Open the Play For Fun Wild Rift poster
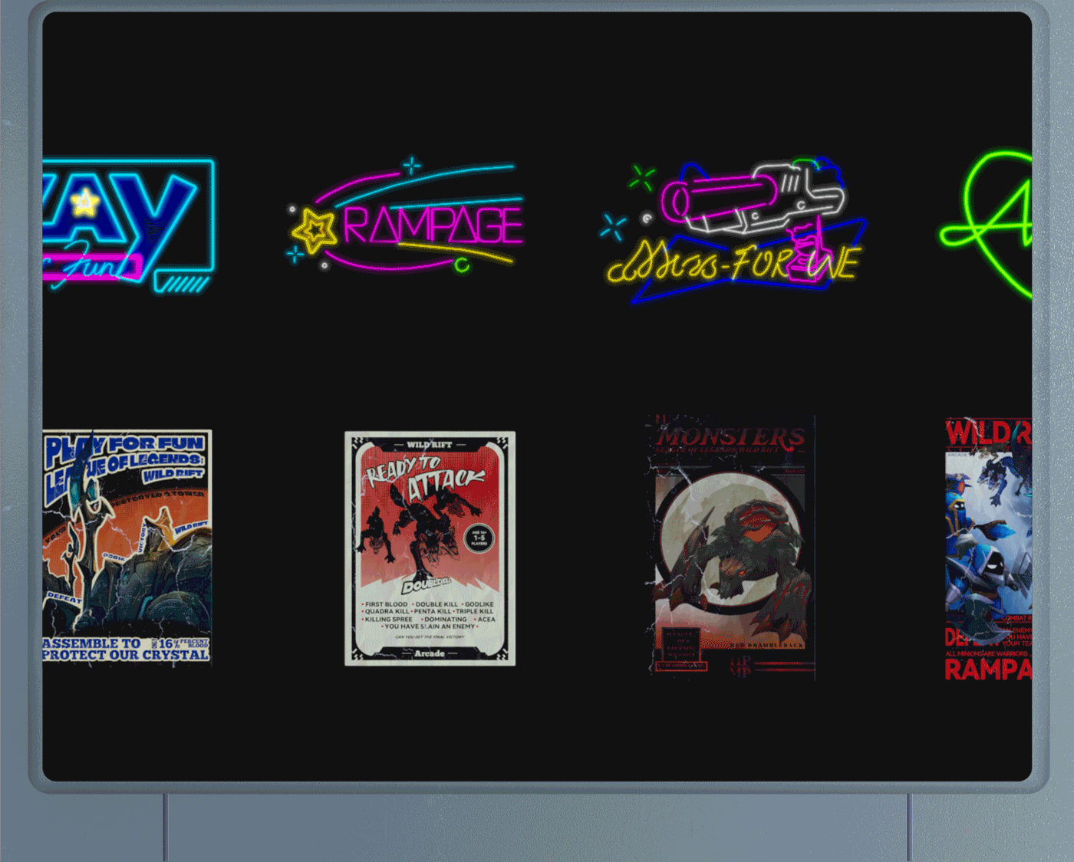The height and width of the screenshot is (862, 1074). (127, 547)
